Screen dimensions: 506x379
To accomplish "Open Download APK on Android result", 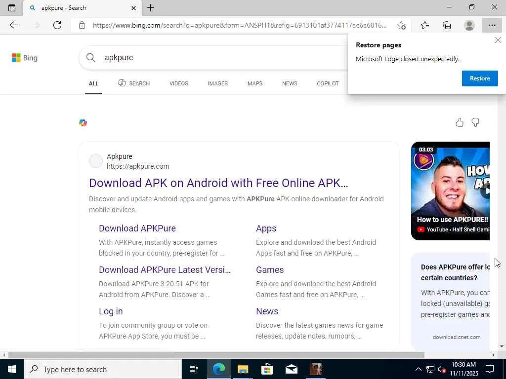I will tap(218, 183).
